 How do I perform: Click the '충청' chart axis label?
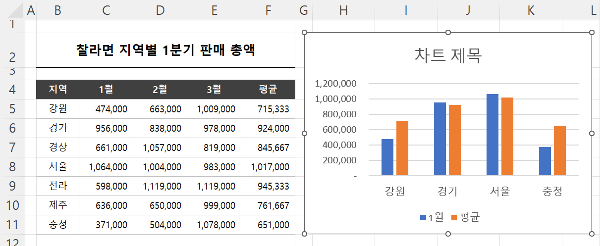click(552, 192)
